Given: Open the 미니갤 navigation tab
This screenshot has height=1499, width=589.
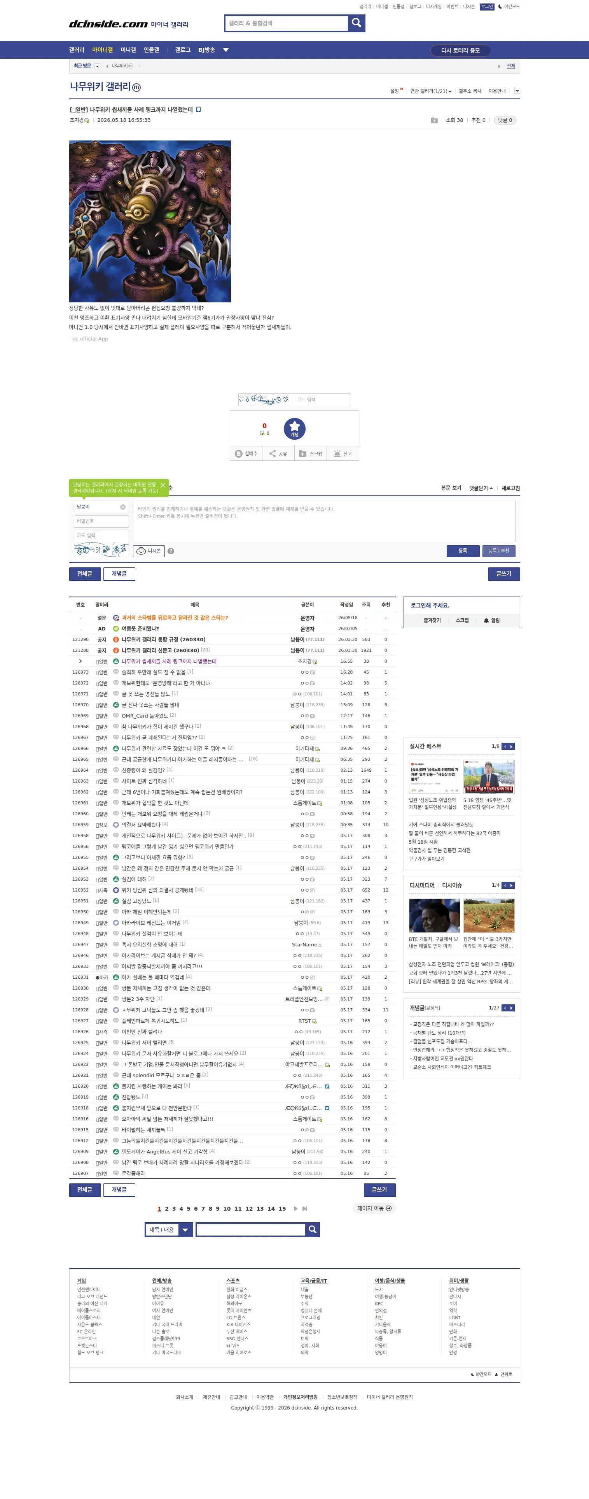Looking at the screenshot, I should tap(128, 50).
